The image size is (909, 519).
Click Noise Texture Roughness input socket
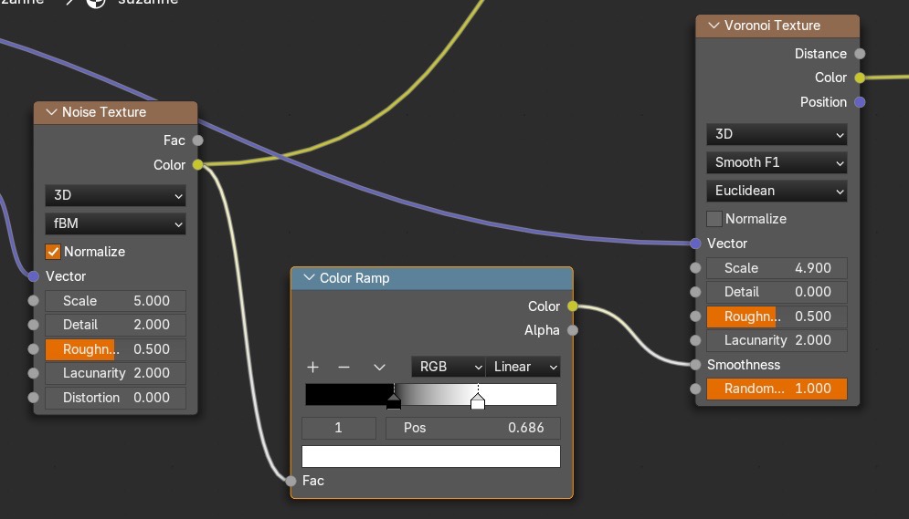[x=34, y=349]
